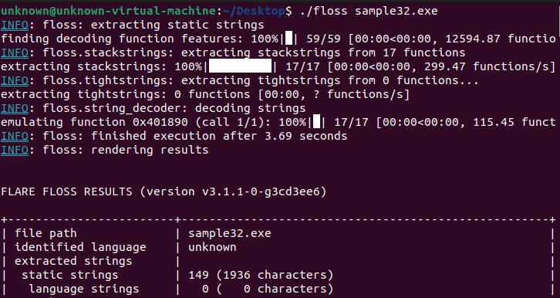Click the INFO label before floss.tightstrings
Image resolution: width=560 pixels, height=298 pixels.
pyautogui.click(x=15, y=81)
